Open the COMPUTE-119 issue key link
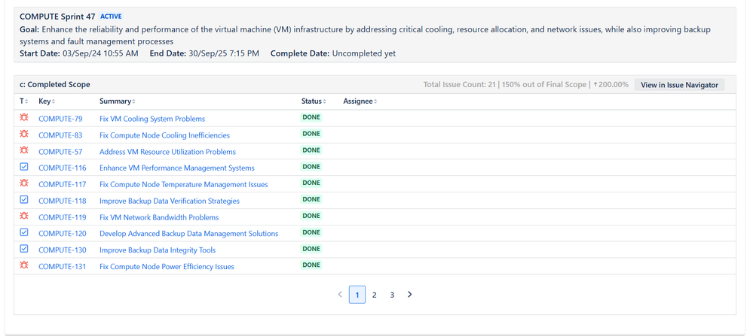This screenshot has width=753, height=336. click(63, 217)
